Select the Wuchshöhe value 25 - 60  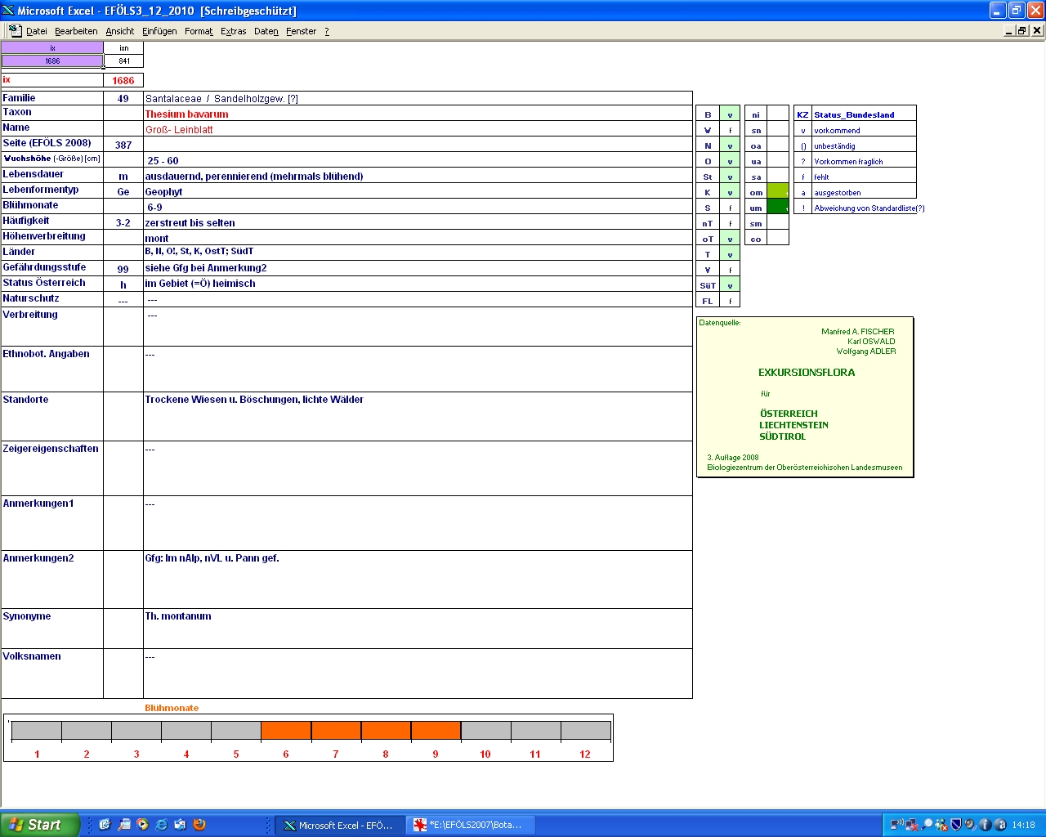pos(163,161)
